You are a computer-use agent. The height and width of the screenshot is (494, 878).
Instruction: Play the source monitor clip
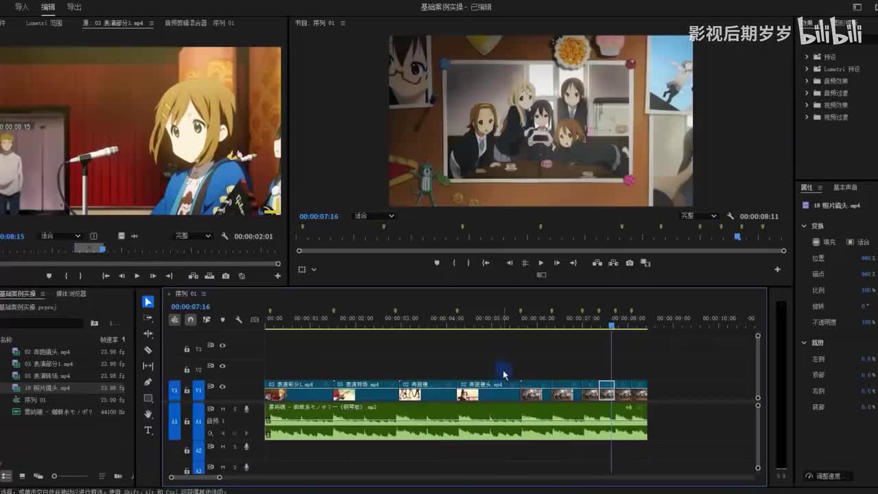click(137, 276)
